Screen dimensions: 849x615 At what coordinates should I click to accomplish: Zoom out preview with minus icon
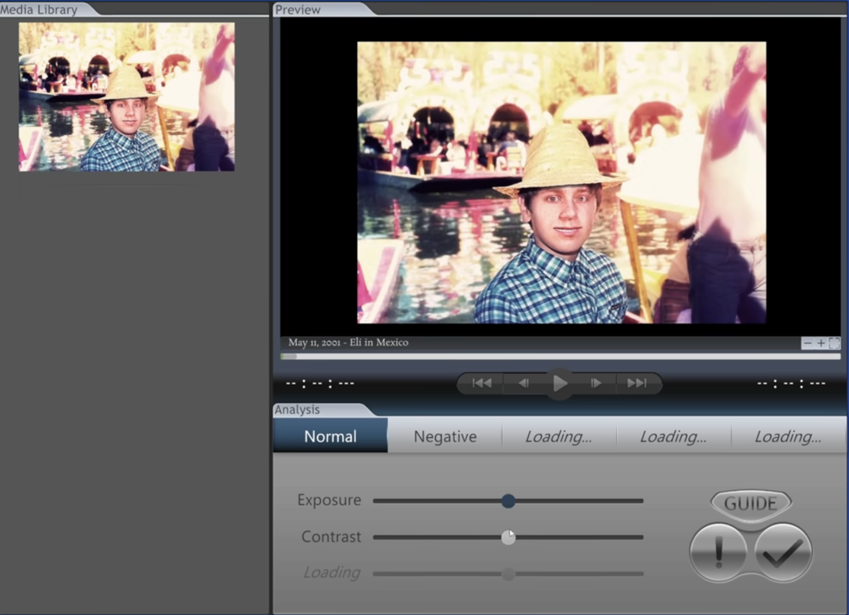tap(807, 343)
